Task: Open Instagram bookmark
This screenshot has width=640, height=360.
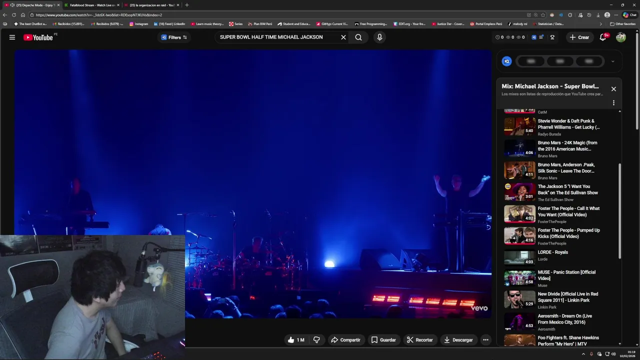Action: click(x=138, y=24)
